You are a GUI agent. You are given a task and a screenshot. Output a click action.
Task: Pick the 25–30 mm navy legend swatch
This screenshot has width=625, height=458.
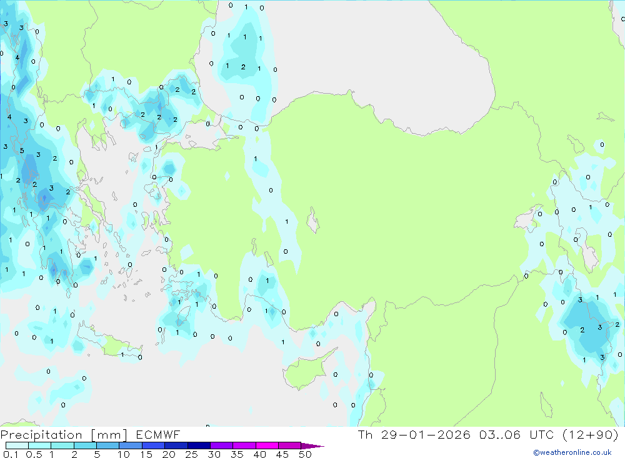click(x=199, y=446)
